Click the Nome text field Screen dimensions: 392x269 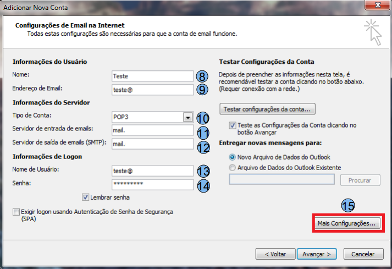coord(152,76)
